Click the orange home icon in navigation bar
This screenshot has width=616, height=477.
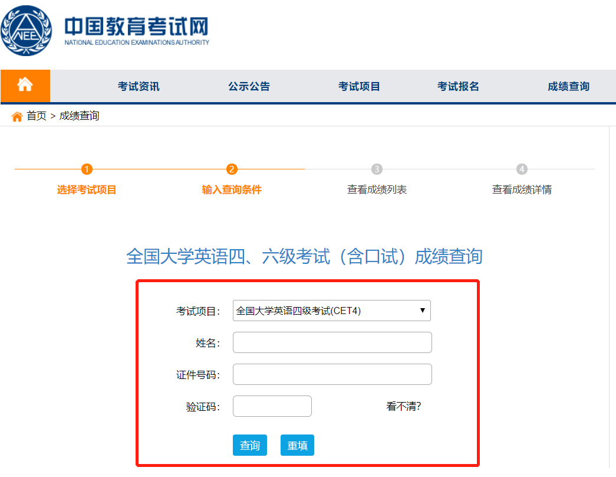[25, 85]
